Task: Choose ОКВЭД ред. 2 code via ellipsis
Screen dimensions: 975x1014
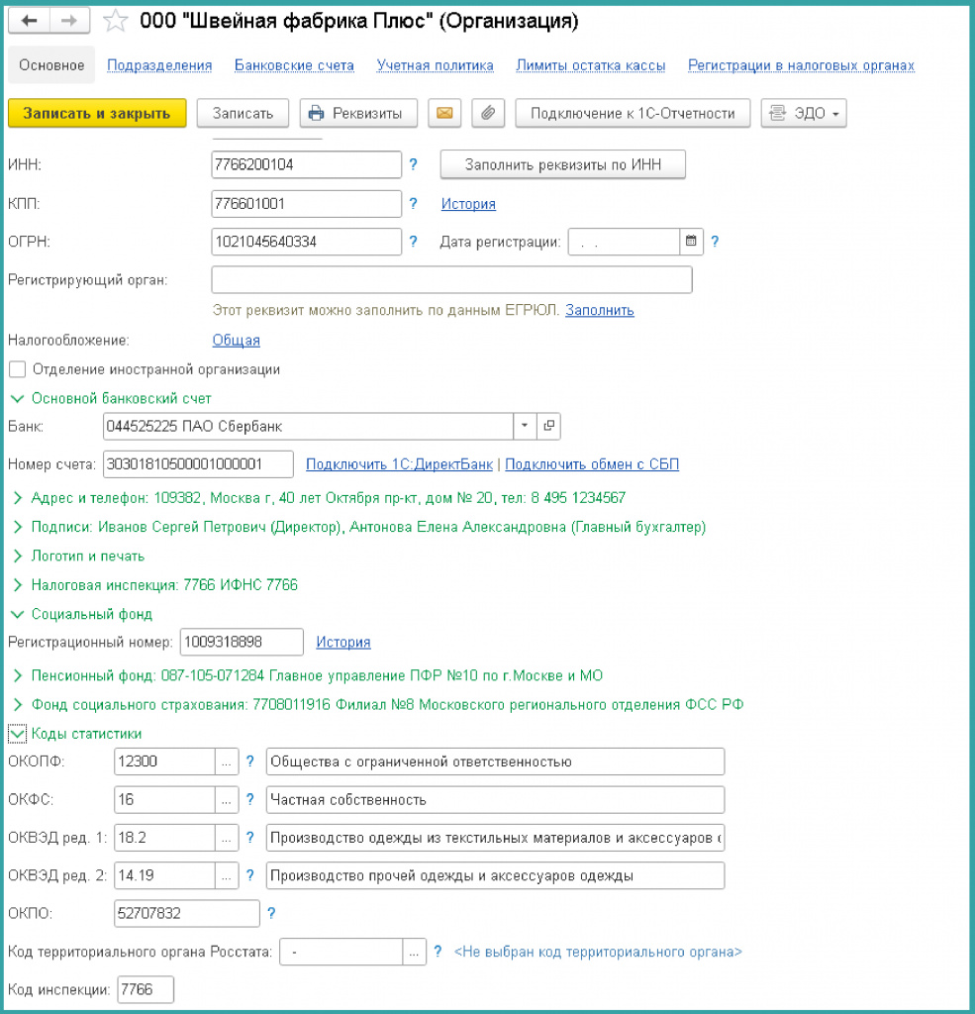Action: tap(227, 876)
